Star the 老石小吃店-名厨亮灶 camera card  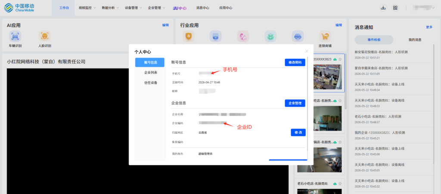pos(340,184)
